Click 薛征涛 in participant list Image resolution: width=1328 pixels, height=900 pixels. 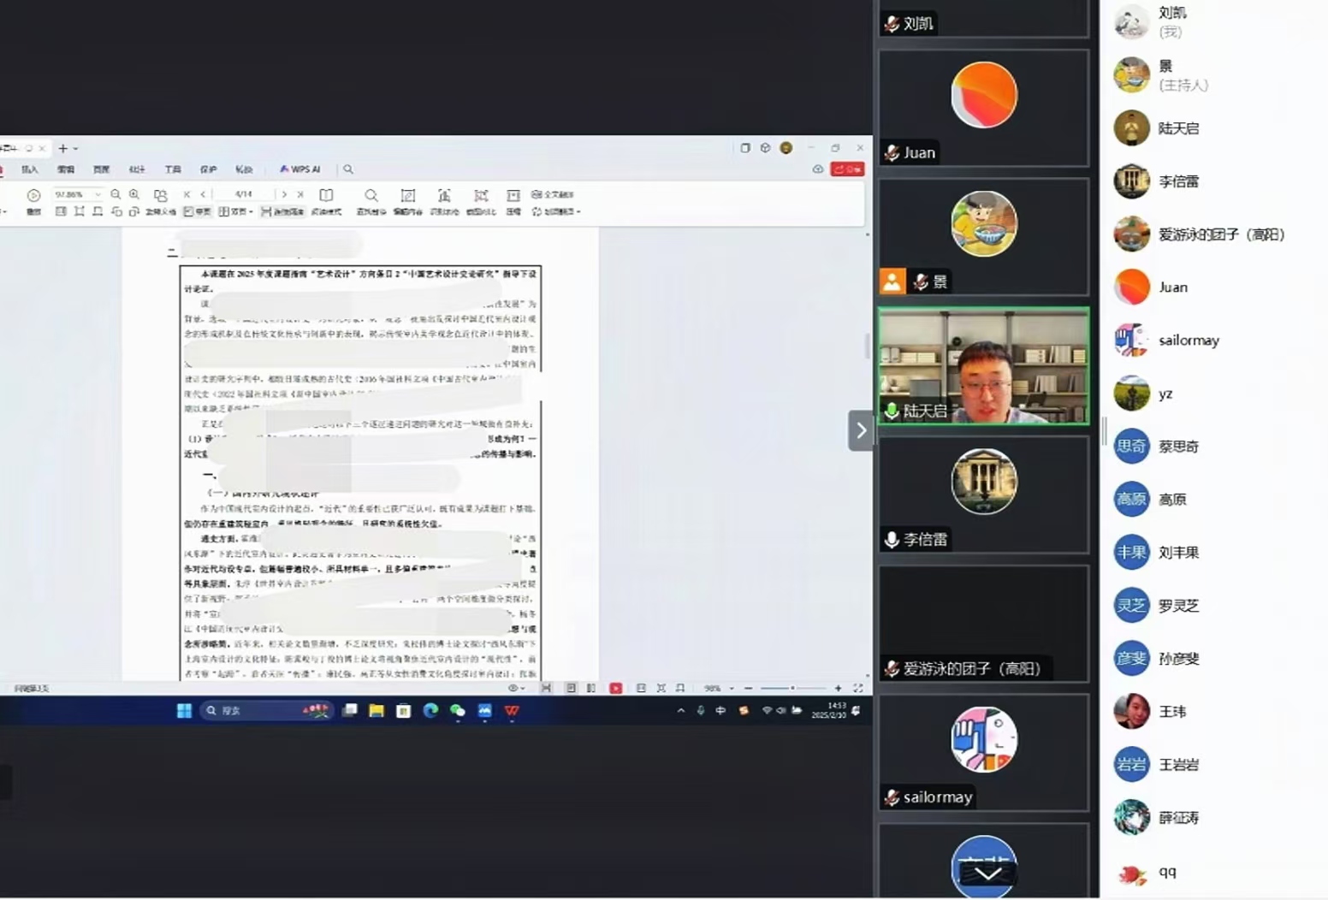click(x=1213, y=817)
